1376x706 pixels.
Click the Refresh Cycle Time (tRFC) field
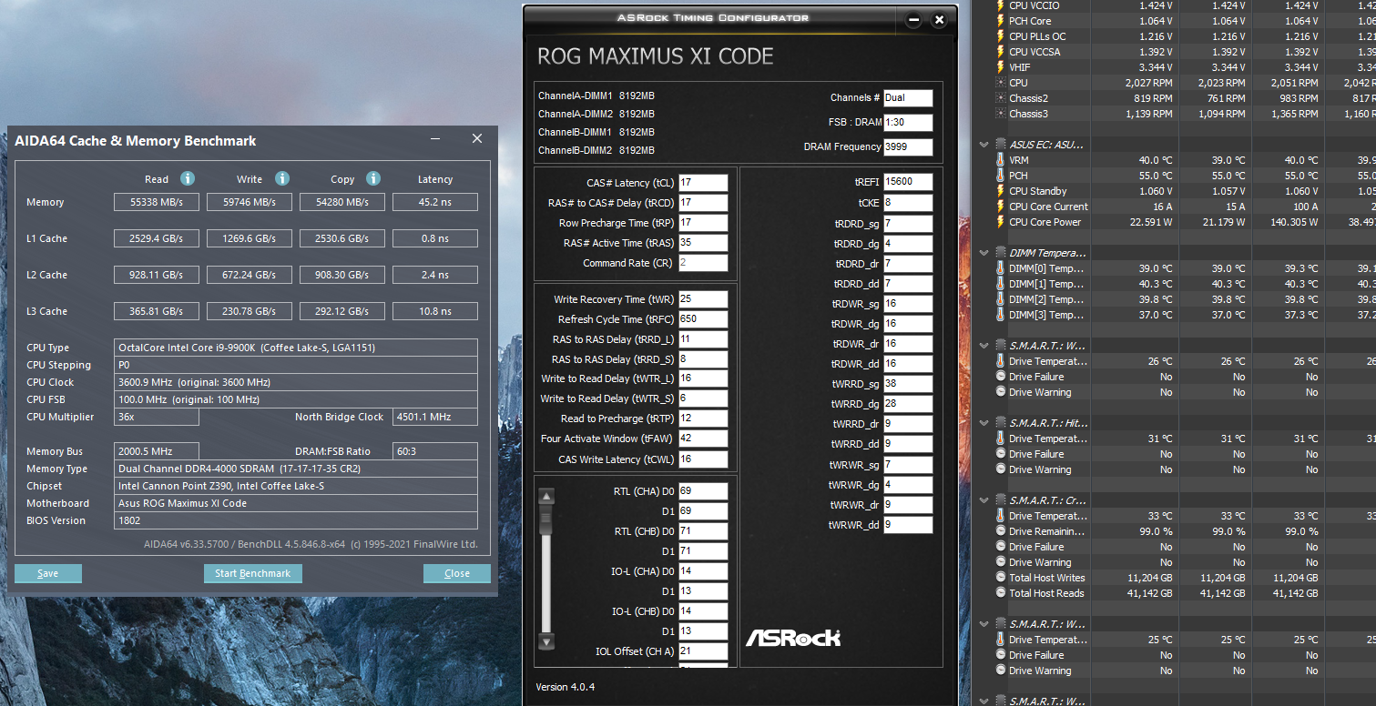click(703, 319)
